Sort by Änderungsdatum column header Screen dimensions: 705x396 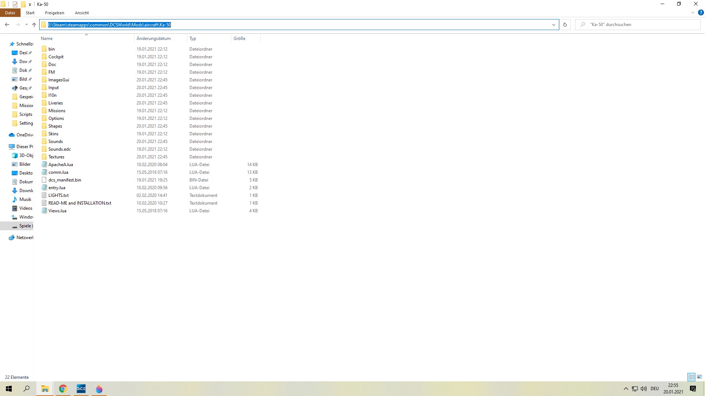161,38
